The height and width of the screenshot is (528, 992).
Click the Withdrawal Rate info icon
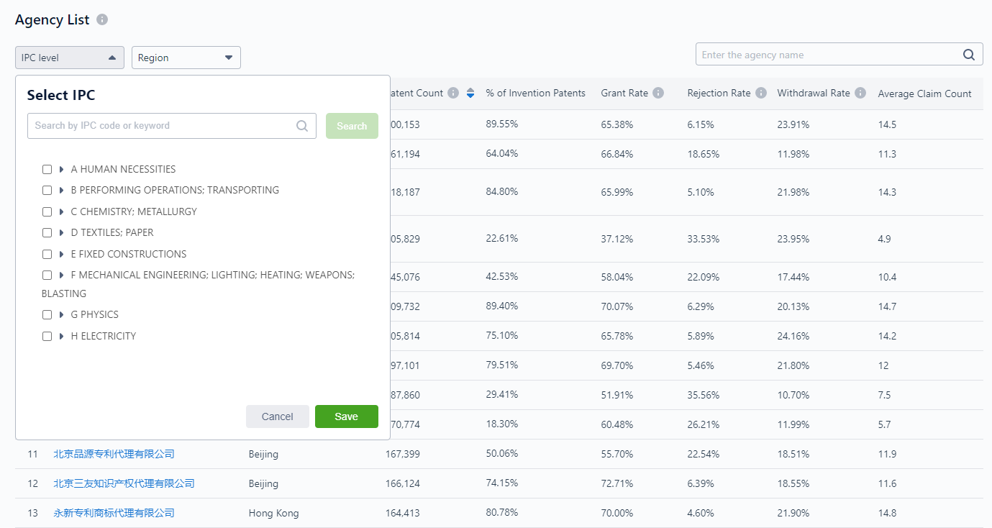coord(860,93)
